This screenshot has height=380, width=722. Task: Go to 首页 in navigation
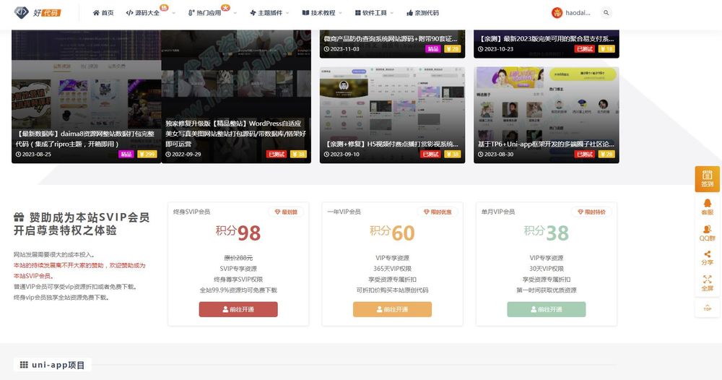(x=103, y=13)
